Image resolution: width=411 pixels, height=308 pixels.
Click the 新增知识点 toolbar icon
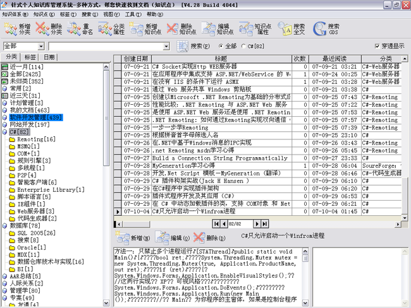pyautogui.click(x=145, y=29)
